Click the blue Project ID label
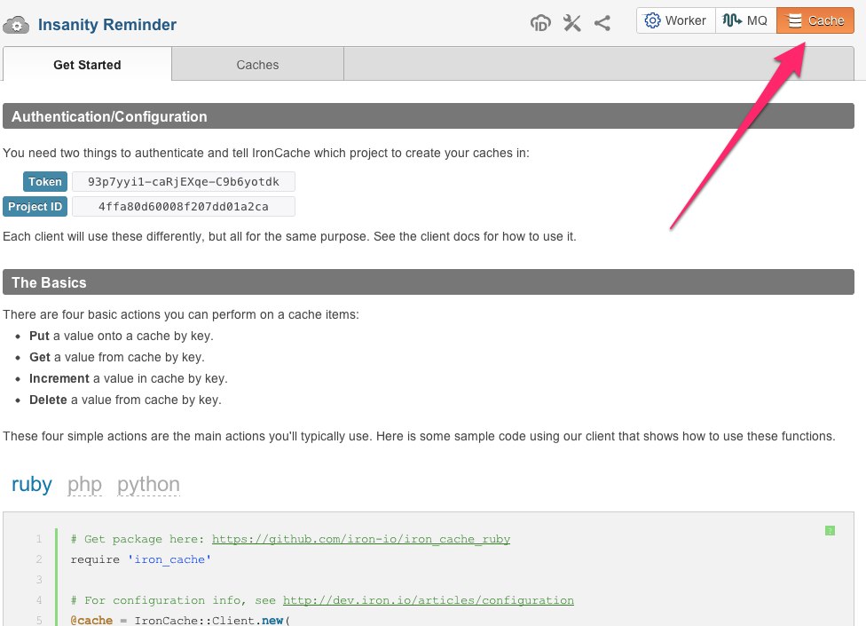866x626 pixels. click(35, 206)
